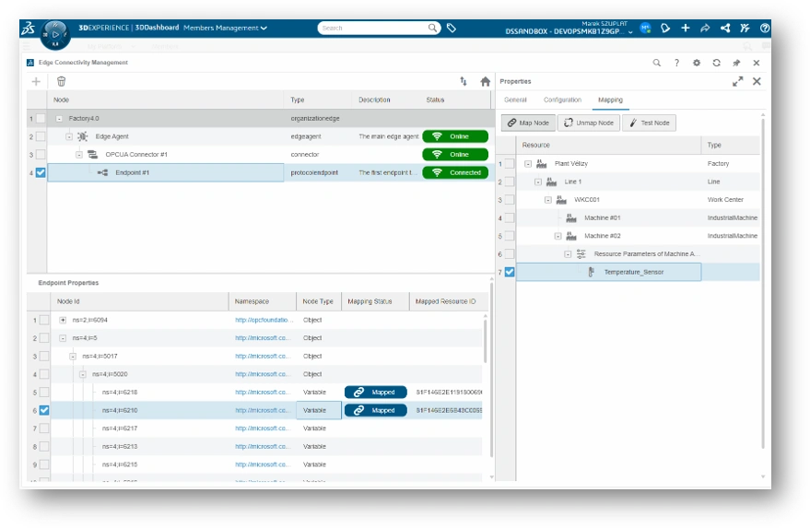Screen dimensions: 810x528
Task: Click the search magnifier in search box
Action: [x=432, y=28]
